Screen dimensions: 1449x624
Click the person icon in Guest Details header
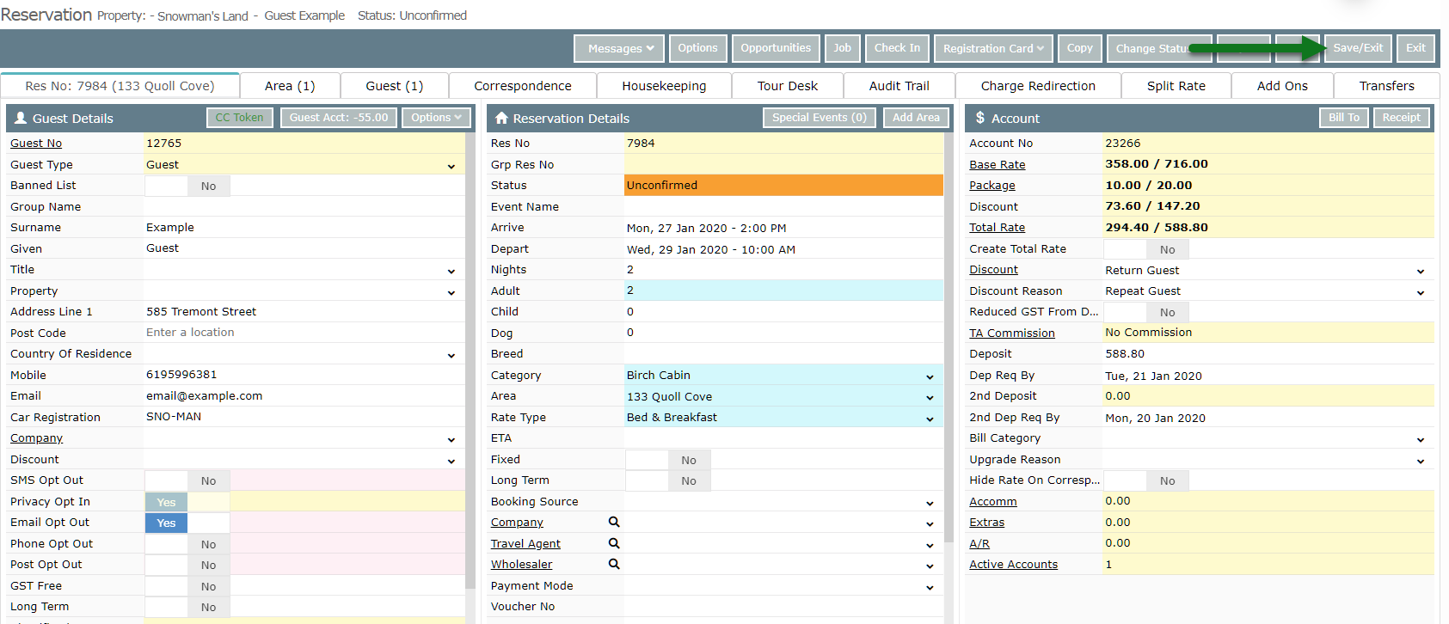[x=20, y=118]
